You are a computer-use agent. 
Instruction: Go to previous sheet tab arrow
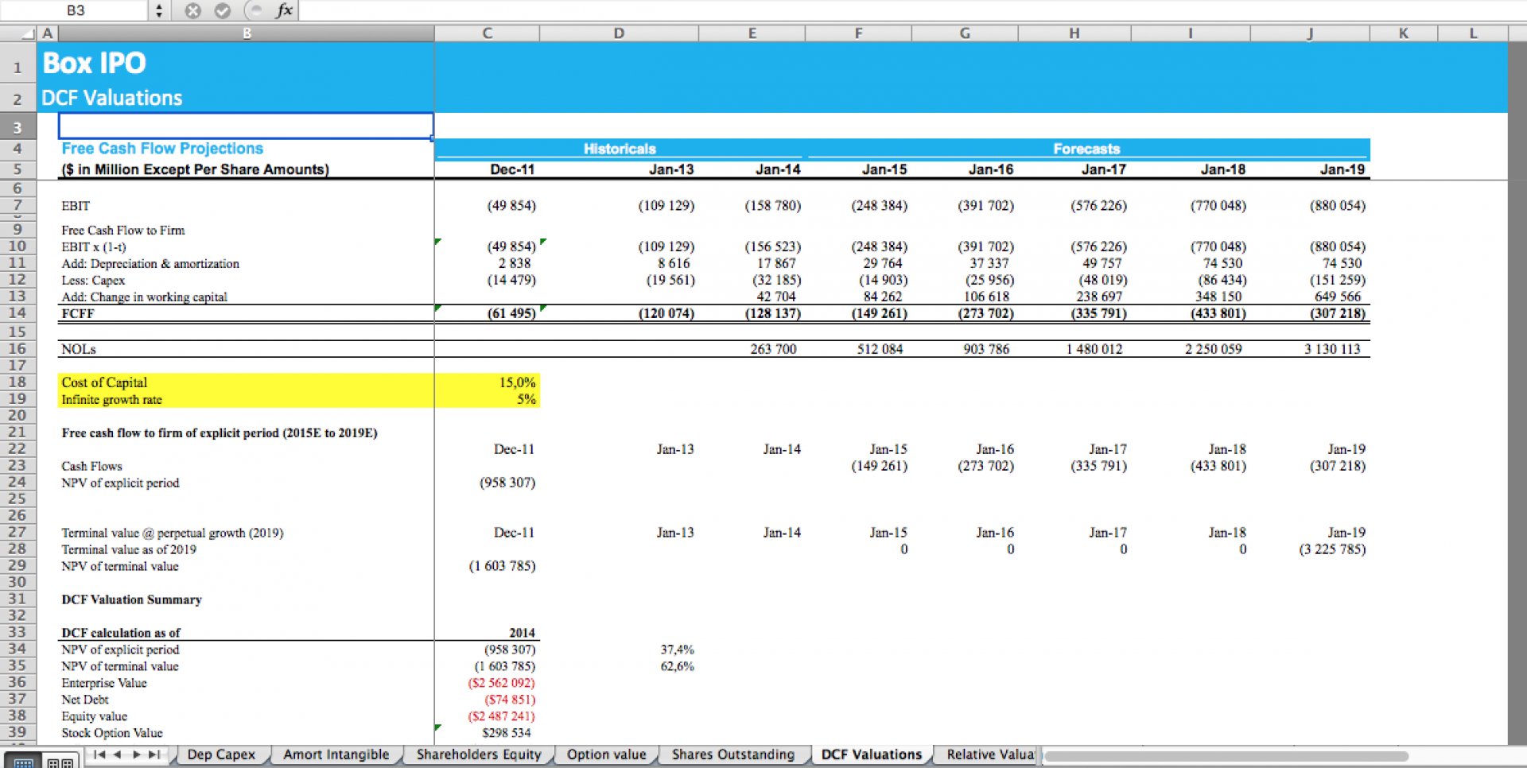(x=118, y=754)
